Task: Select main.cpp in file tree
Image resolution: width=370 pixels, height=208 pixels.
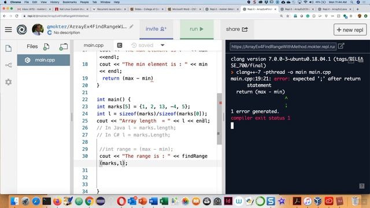Action: coord(43,60)
